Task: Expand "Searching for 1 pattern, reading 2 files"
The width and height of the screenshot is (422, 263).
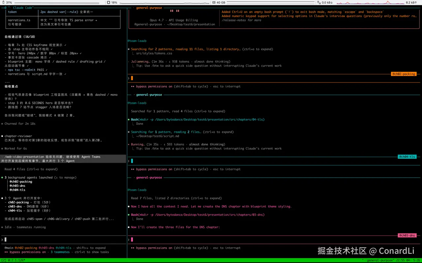Action: tap(183, 132)
